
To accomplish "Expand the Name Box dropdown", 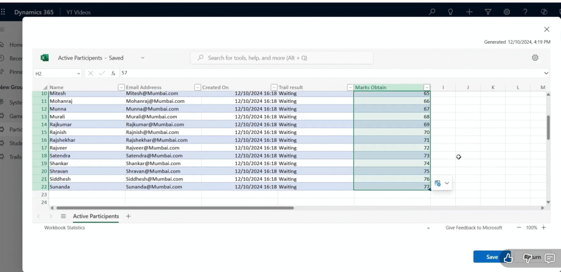I will 78,73.
